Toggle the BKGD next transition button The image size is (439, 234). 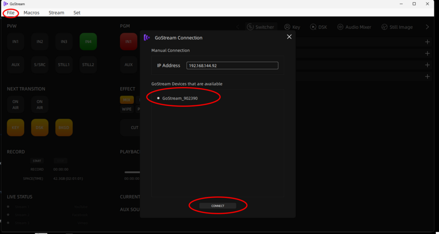64,128
